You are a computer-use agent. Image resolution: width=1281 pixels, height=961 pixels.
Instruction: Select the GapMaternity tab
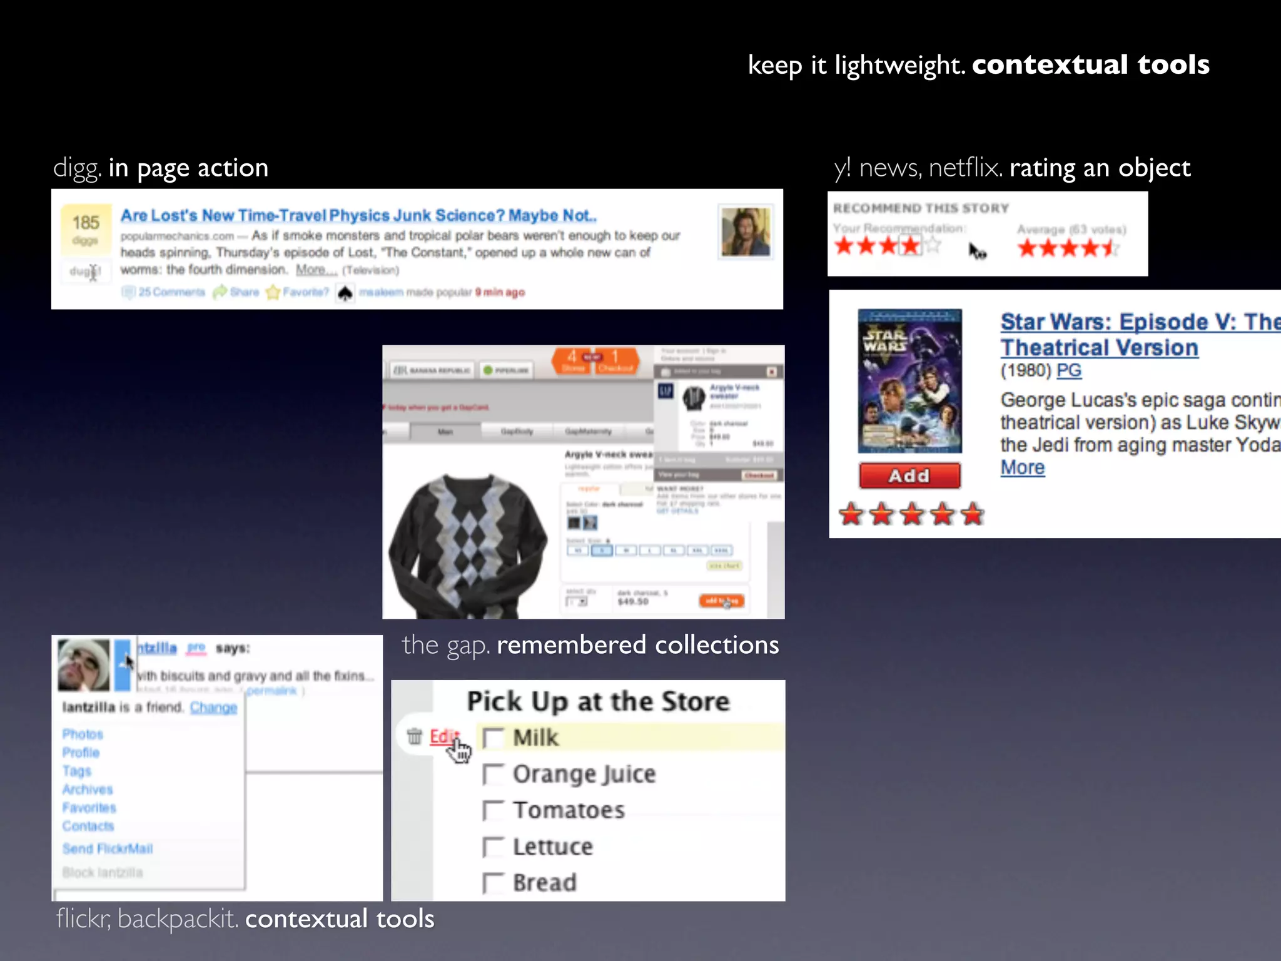pyautogui.click(x=588, y=432)
